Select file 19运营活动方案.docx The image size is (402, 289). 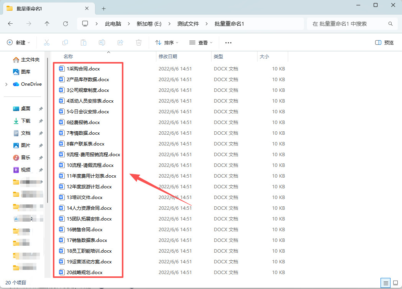coord(89,261)
